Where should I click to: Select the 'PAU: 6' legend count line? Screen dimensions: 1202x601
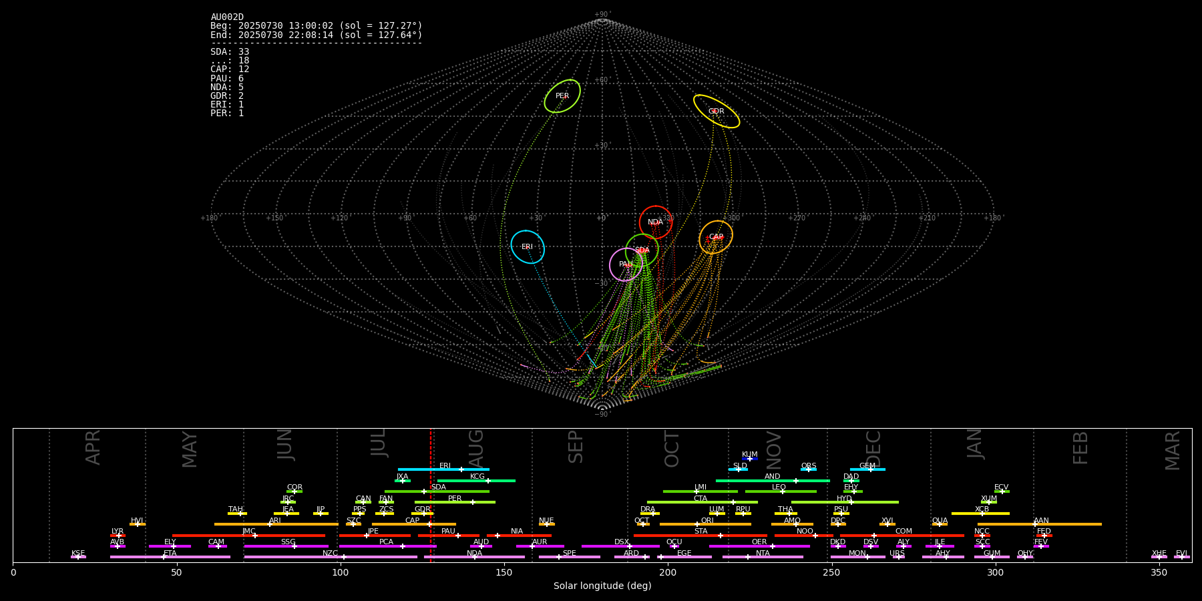[x=227, y=78]
